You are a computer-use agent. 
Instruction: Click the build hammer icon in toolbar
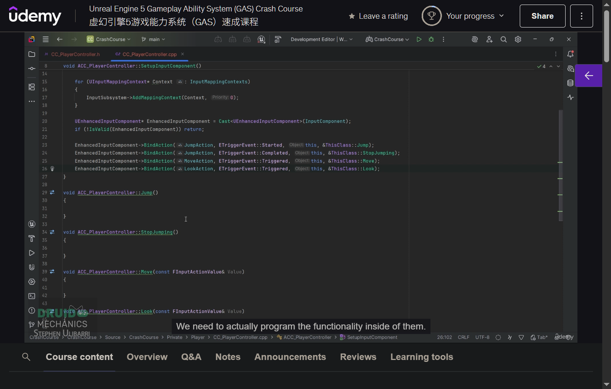click(x=278, y=39)
